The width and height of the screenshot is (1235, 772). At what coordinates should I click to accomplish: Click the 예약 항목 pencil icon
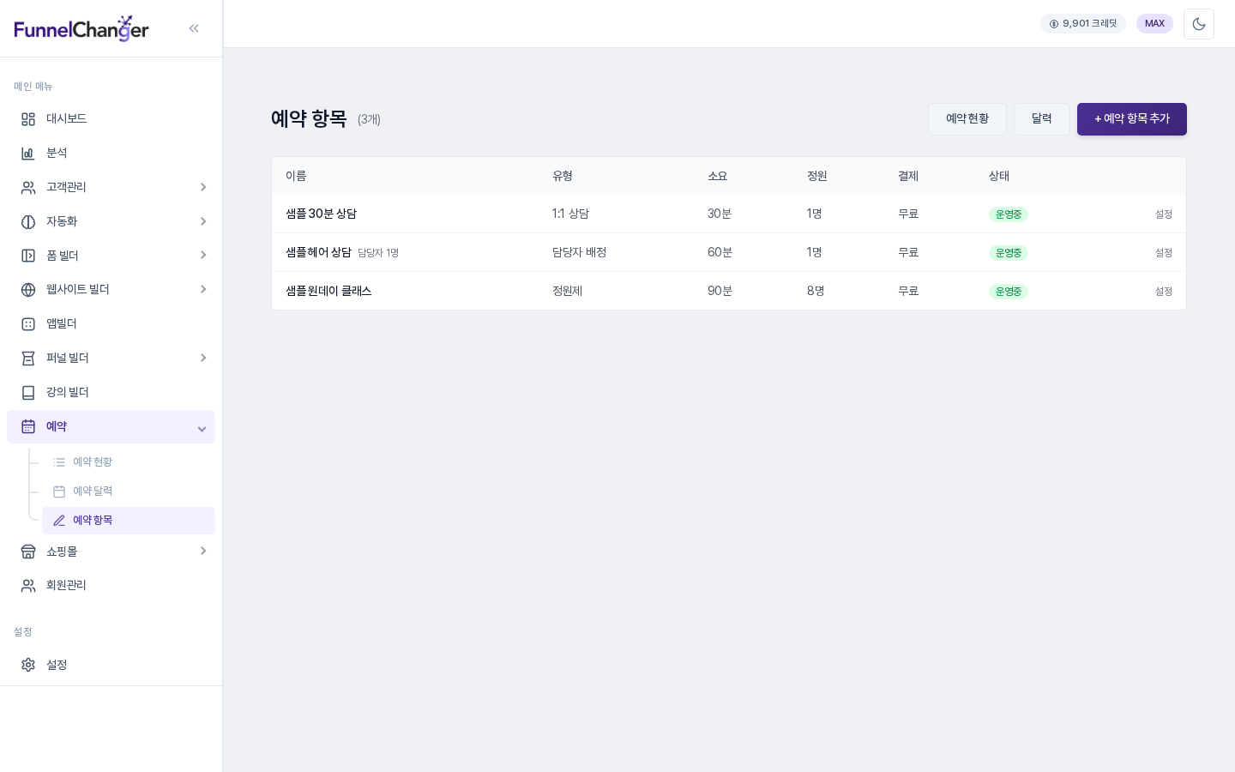click(59, 521)
